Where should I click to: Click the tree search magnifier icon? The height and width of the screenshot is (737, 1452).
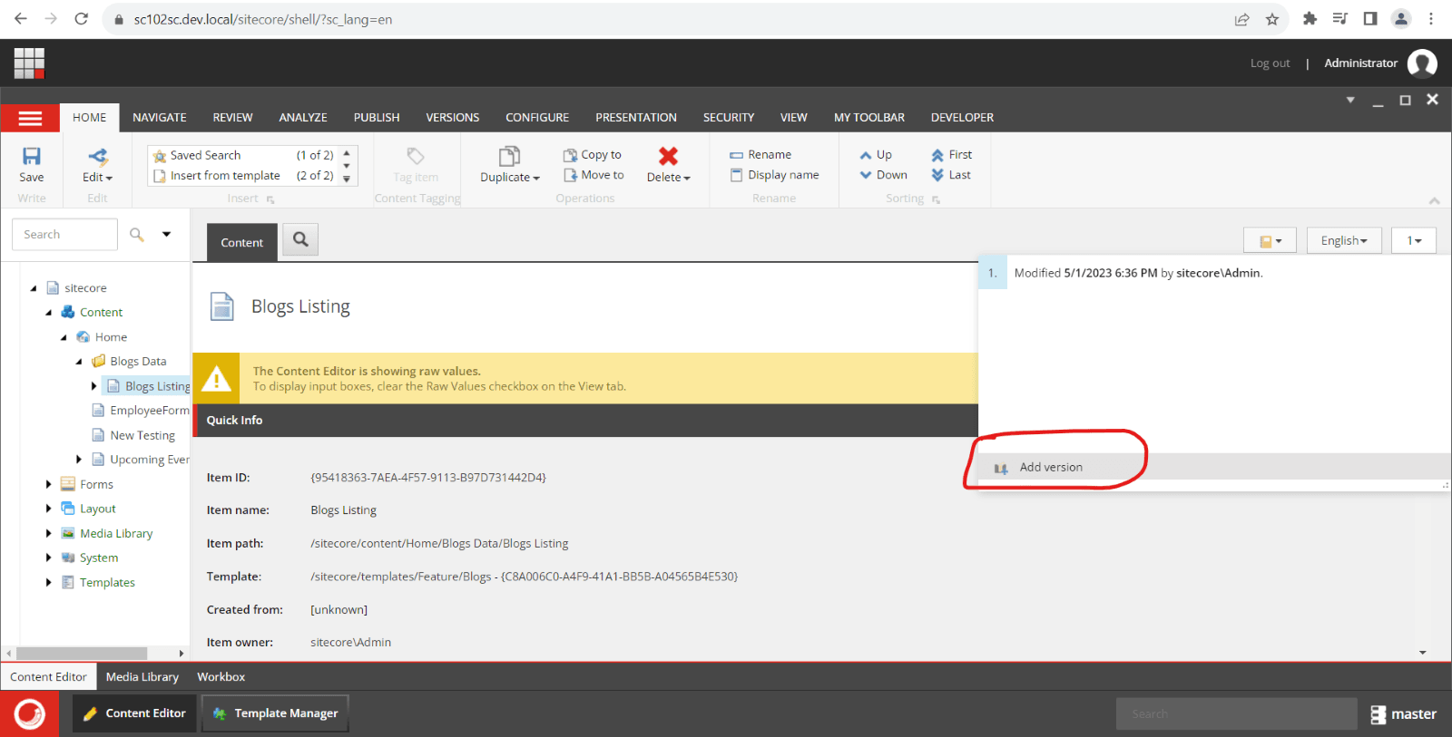[x=137, y=234]
